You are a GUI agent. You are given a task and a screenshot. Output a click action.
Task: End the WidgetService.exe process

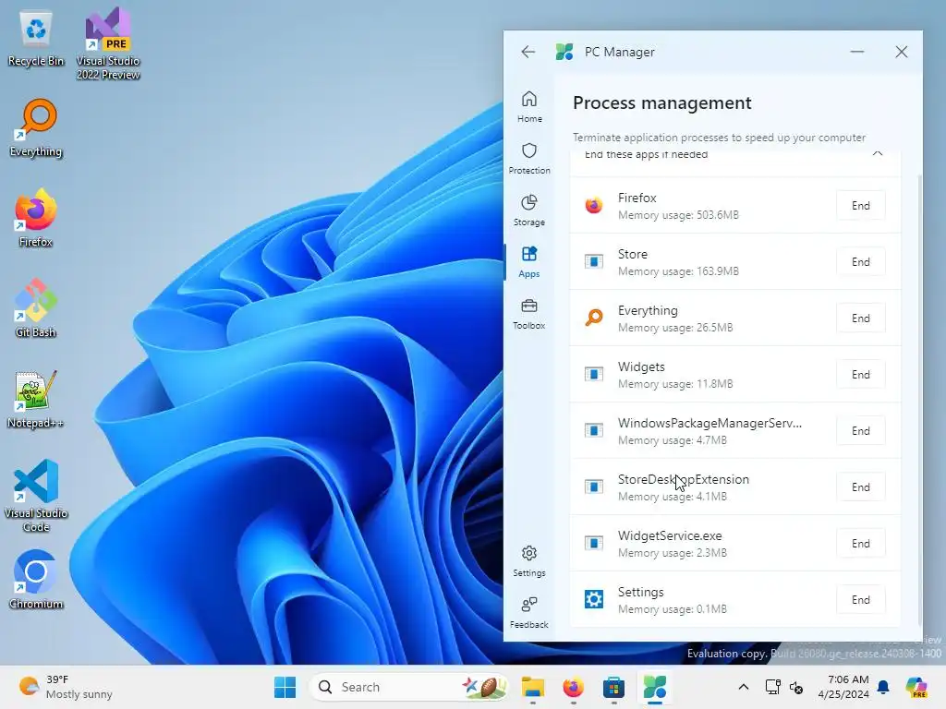tap(860, 544)
